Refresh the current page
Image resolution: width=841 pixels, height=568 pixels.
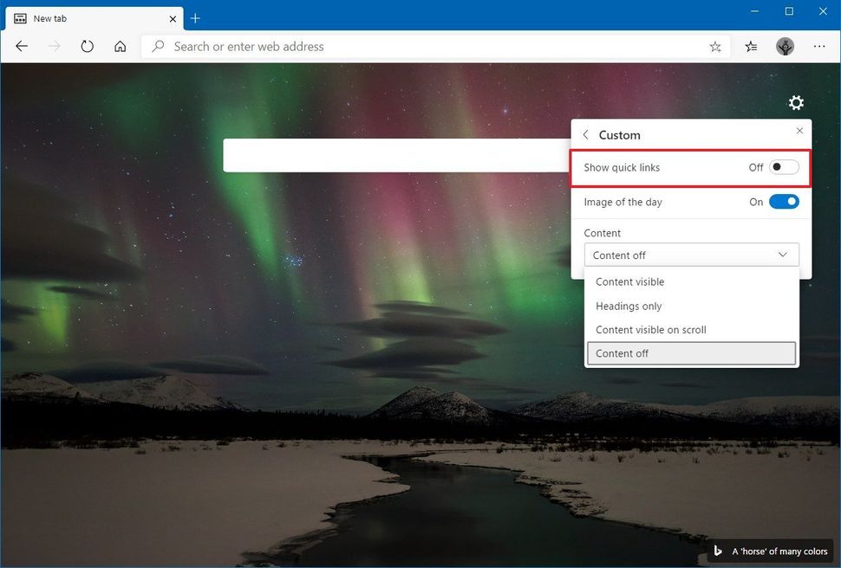tap(87, 46)
